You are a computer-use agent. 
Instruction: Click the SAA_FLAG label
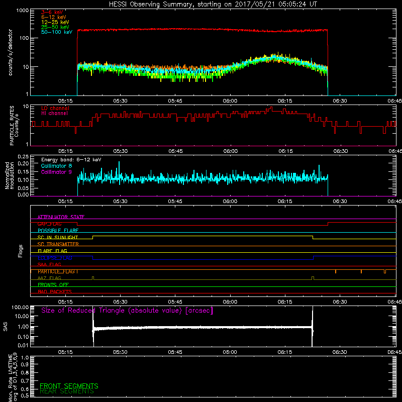[49, 264]
